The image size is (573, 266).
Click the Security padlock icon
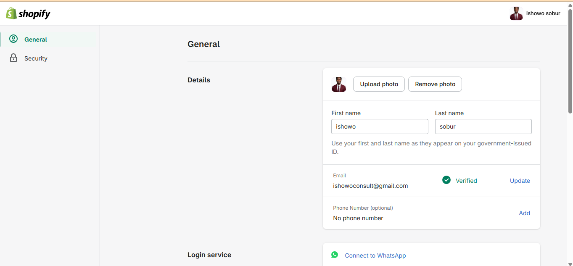pyautogui.click(x=13, y=58)
